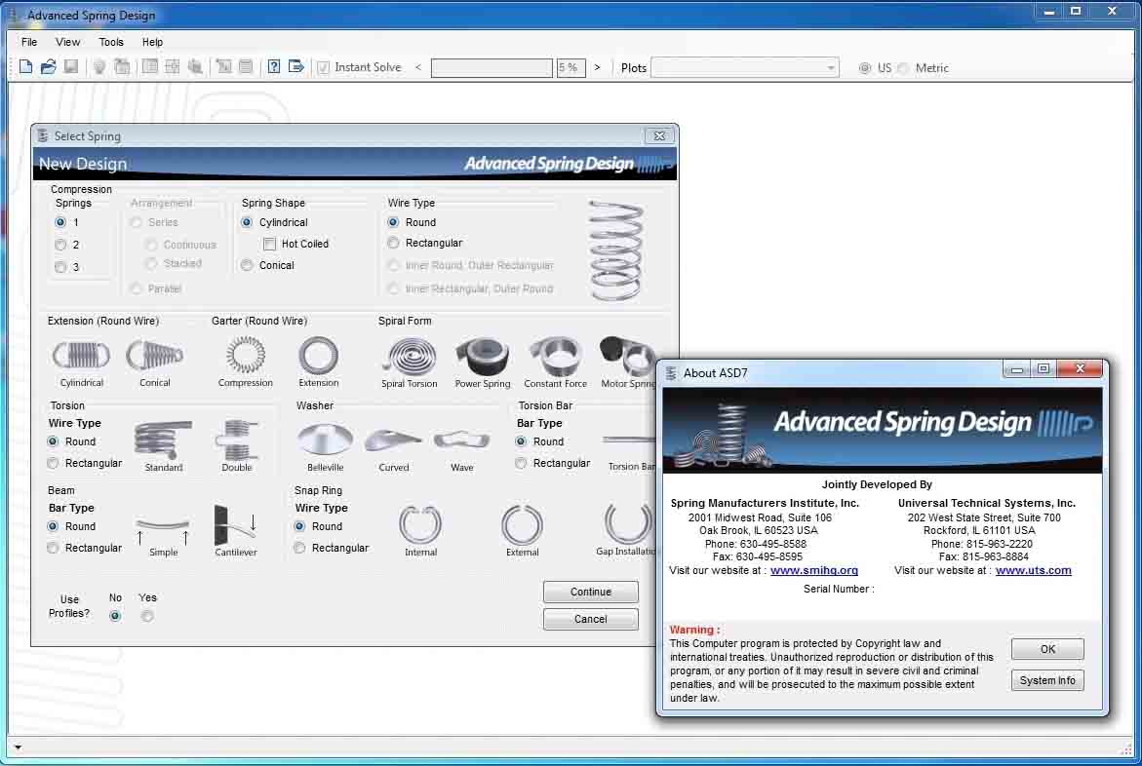The image size is (1142, 766).
Task: Choose the Double torsion spring icon
Action: (235, 440)
